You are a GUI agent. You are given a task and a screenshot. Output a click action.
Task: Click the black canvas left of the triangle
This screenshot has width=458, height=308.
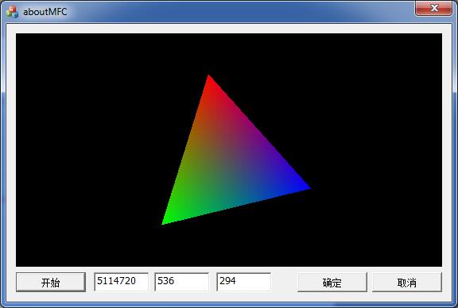click(x=87, y=149)
